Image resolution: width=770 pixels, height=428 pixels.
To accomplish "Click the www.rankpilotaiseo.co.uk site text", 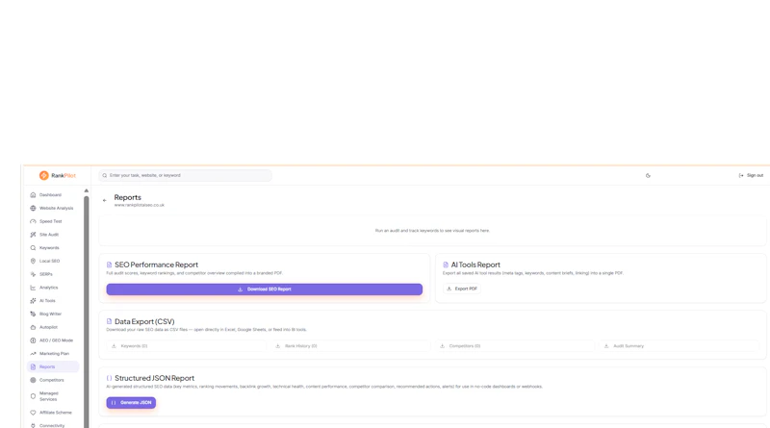I will pos(140,205).
